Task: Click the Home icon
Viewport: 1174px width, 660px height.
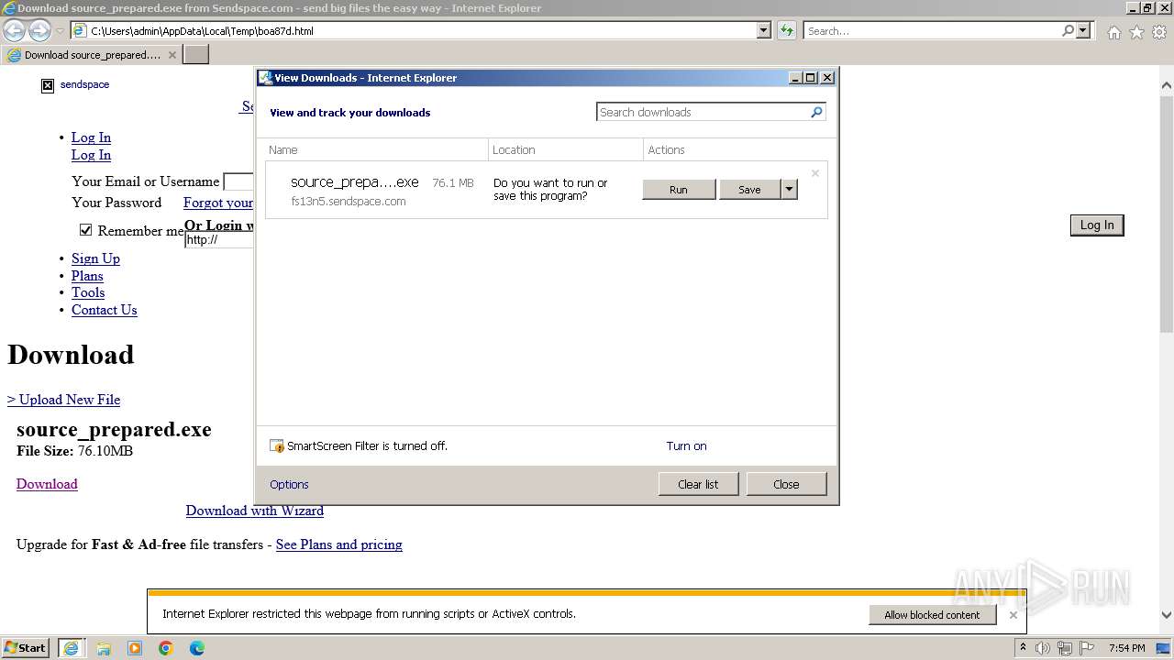Action: point(1113,32)
